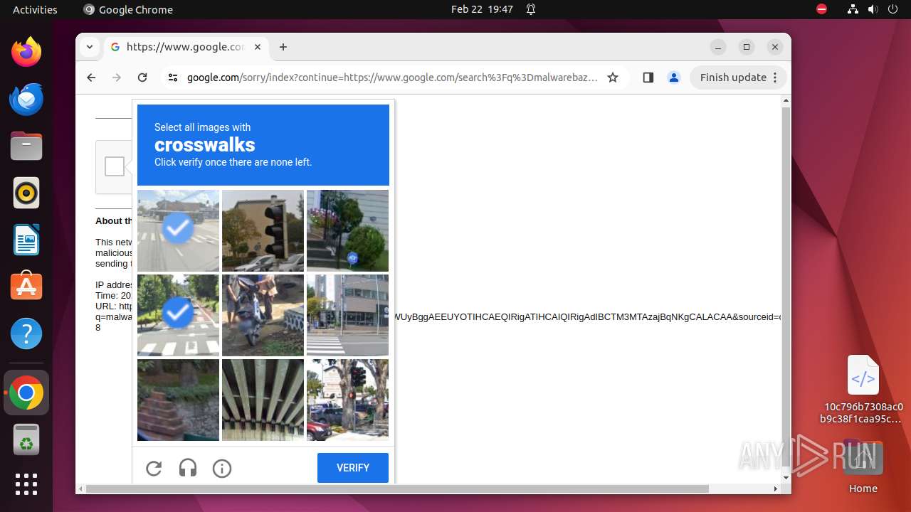Screen dimensions: 911x512
Task: Show Applications grid
Action: click(26, 484)
